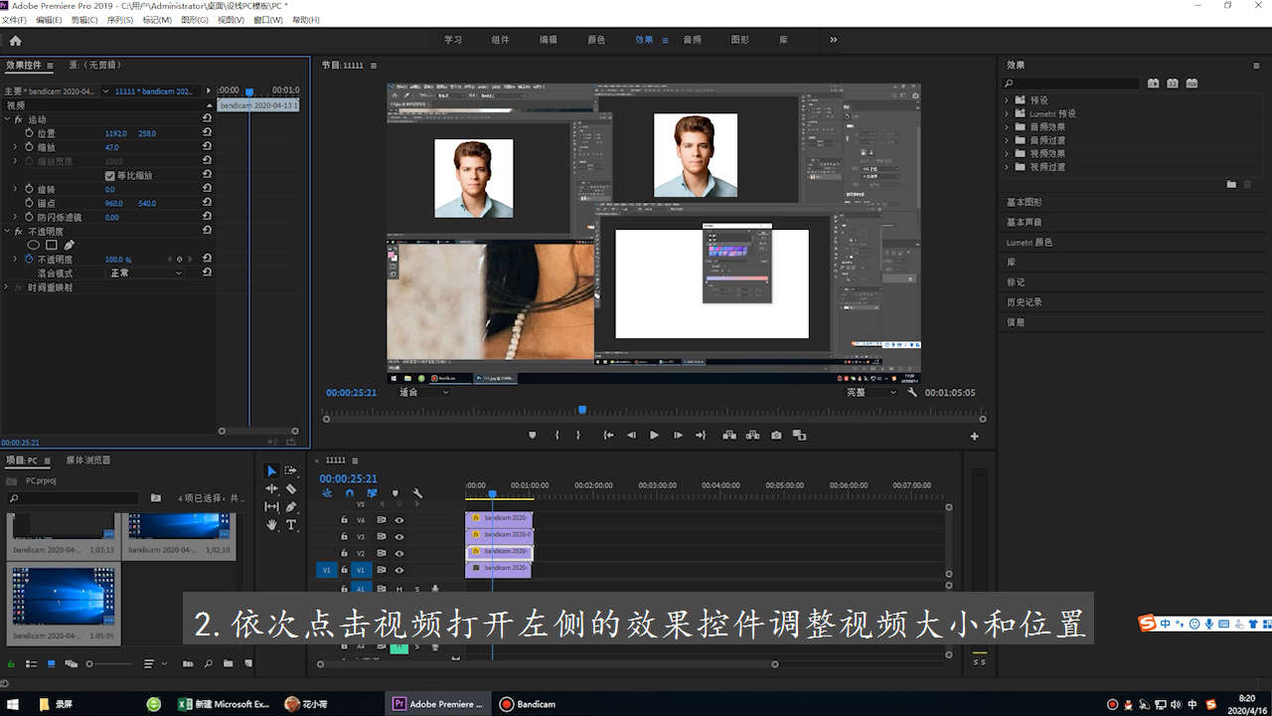Hide track V2 output eye

399,553
